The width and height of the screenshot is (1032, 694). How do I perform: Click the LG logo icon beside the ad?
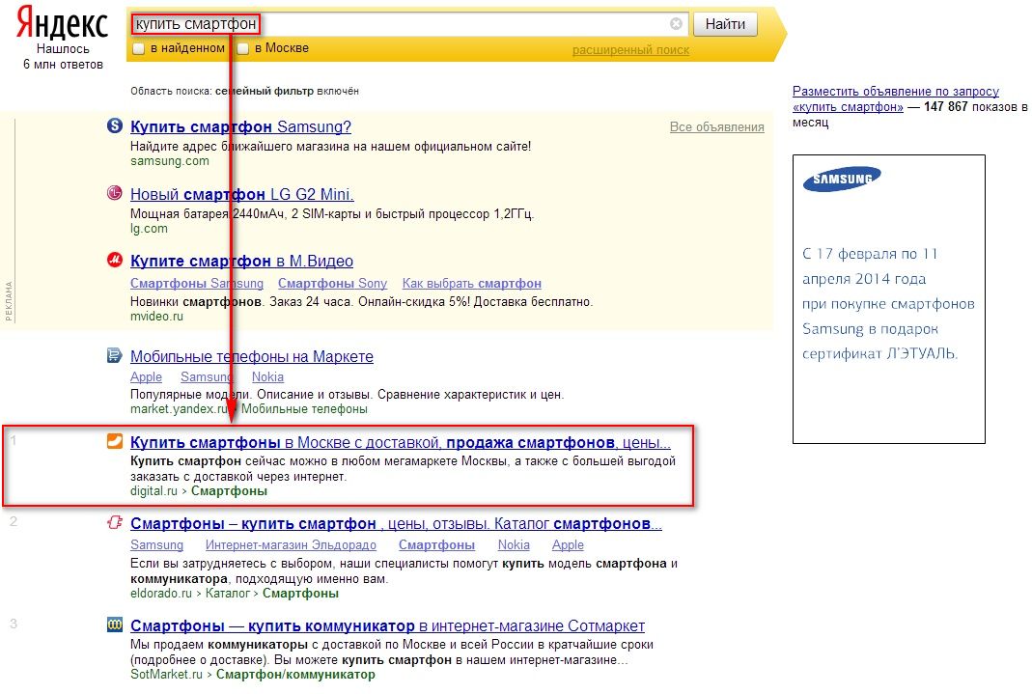(x=114, y=193)
